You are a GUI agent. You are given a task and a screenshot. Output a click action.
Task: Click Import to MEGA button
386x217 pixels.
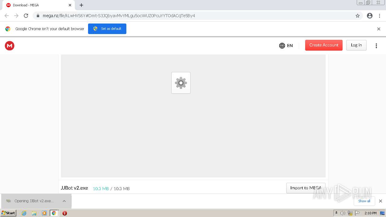pos(306,188)
